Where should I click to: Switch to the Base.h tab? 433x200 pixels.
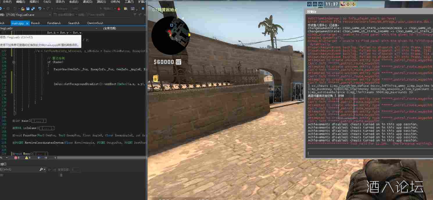point(35,23)
